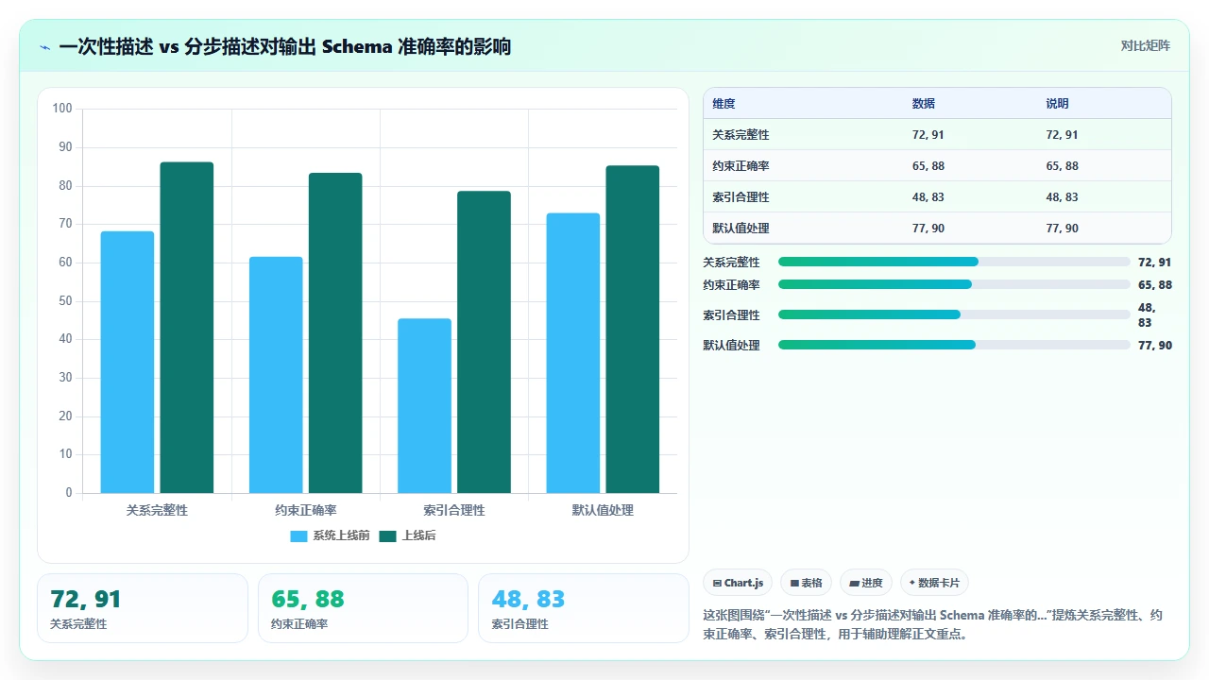Click 77, 90 in the 说明 column
Image resolution: width=1209 pixels, height=680 pixels.
[1062, 229]
